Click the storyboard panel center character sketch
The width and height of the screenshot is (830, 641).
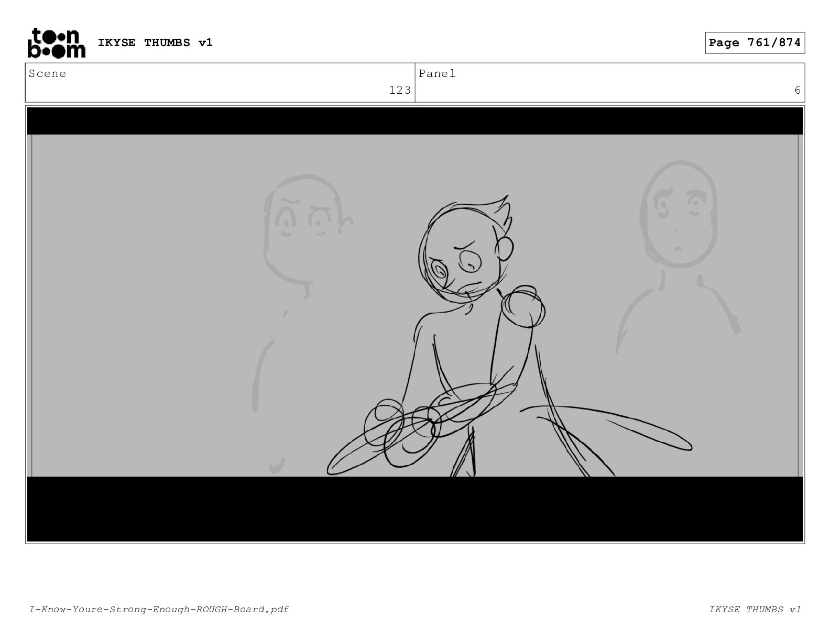(508, 335)
